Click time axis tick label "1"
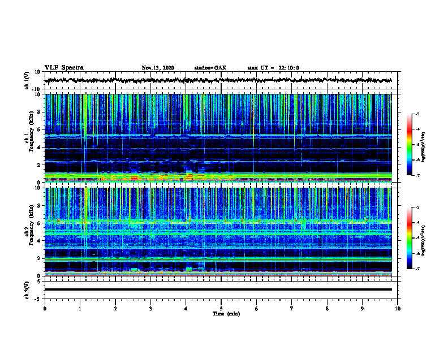This screenshot has height=346, width=448. coord(80,309)
